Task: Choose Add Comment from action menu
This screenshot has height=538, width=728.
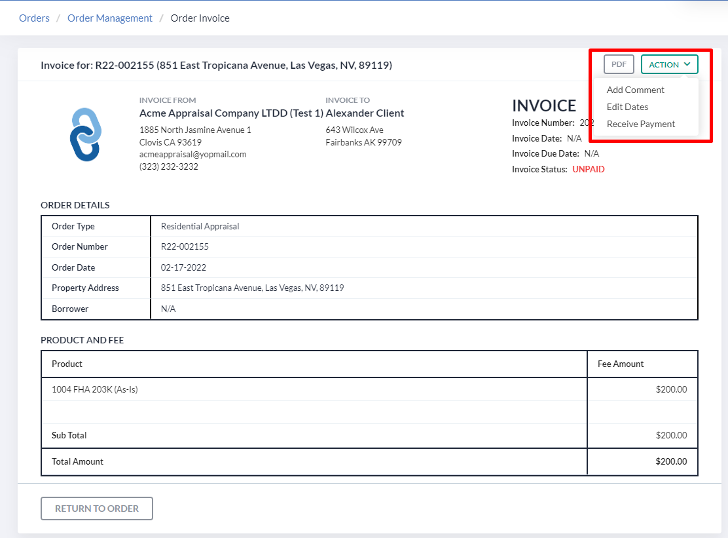Action: 635,90
